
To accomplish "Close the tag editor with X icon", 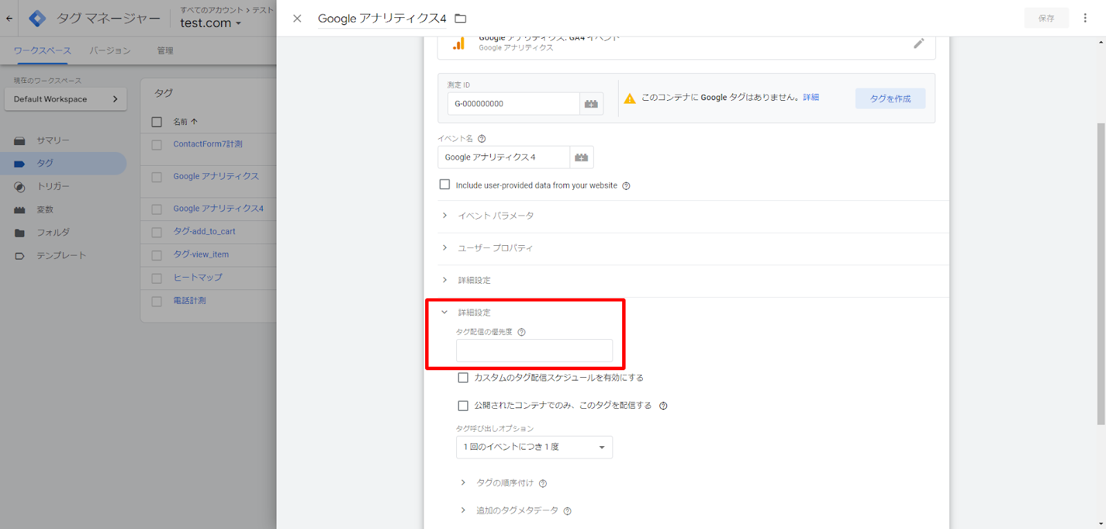I will pos(297,19).
